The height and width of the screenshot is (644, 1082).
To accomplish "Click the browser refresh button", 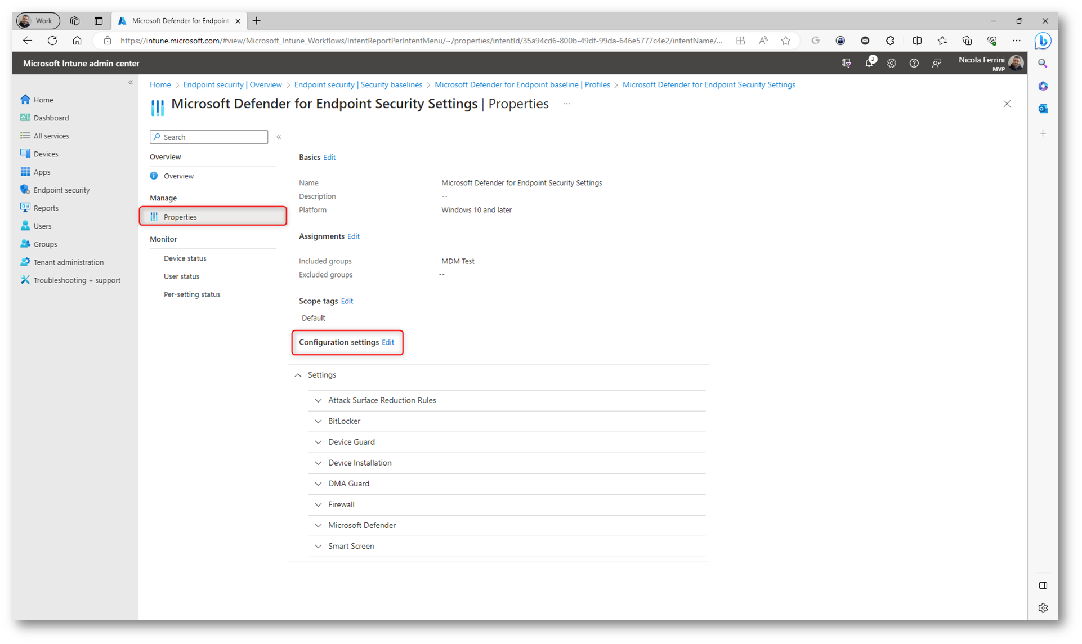I will pos(52,41).
